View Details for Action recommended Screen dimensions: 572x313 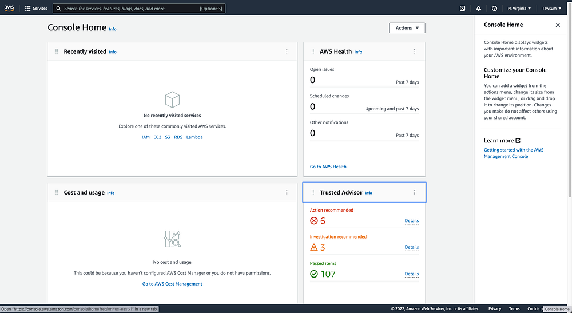coord(411,221)
